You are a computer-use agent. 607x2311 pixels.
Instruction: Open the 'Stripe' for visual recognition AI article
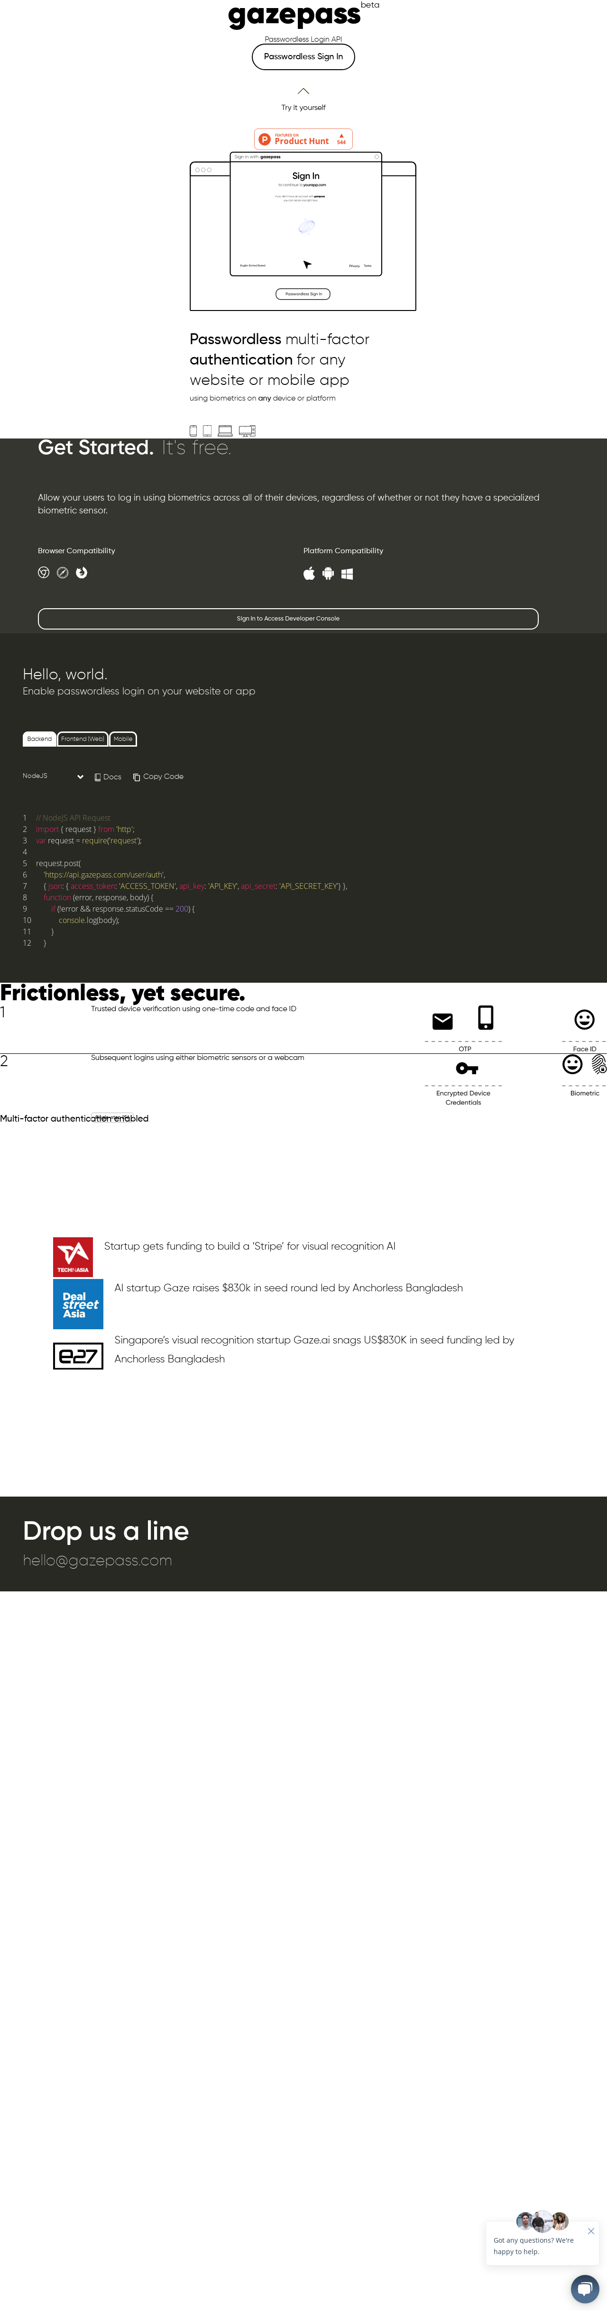[249, 1246]
